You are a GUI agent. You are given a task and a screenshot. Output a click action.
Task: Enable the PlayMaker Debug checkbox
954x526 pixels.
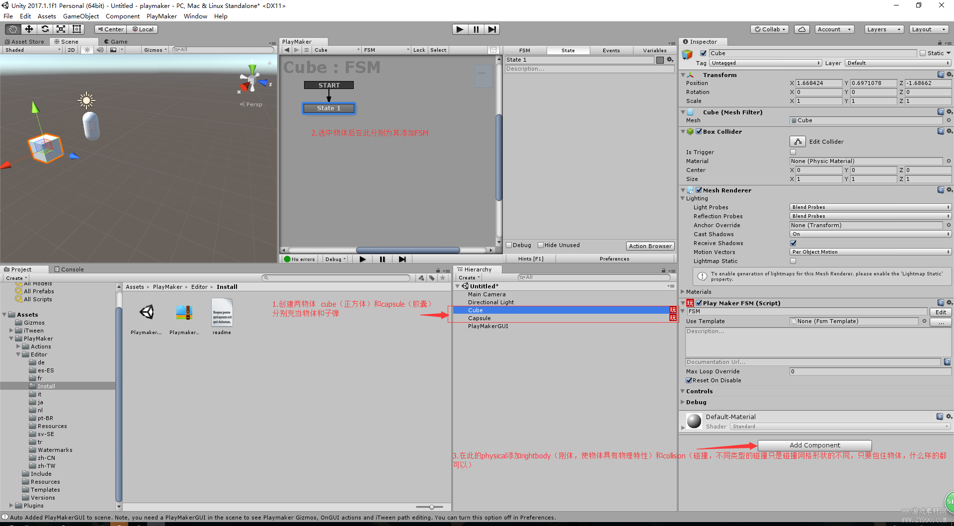coord(509,245)
